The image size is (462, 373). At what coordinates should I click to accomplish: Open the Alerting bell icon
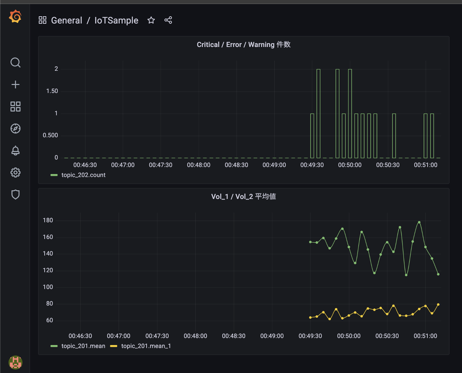coord(15,151)
